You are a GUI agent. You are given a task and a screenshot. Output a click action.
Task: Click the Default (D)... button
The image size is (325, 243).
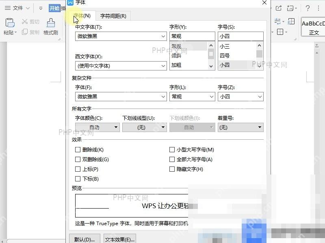click(84, 239)
